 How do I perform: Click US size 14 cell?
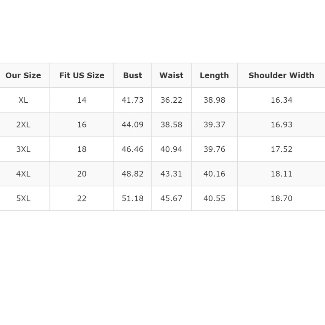(82, 100)
